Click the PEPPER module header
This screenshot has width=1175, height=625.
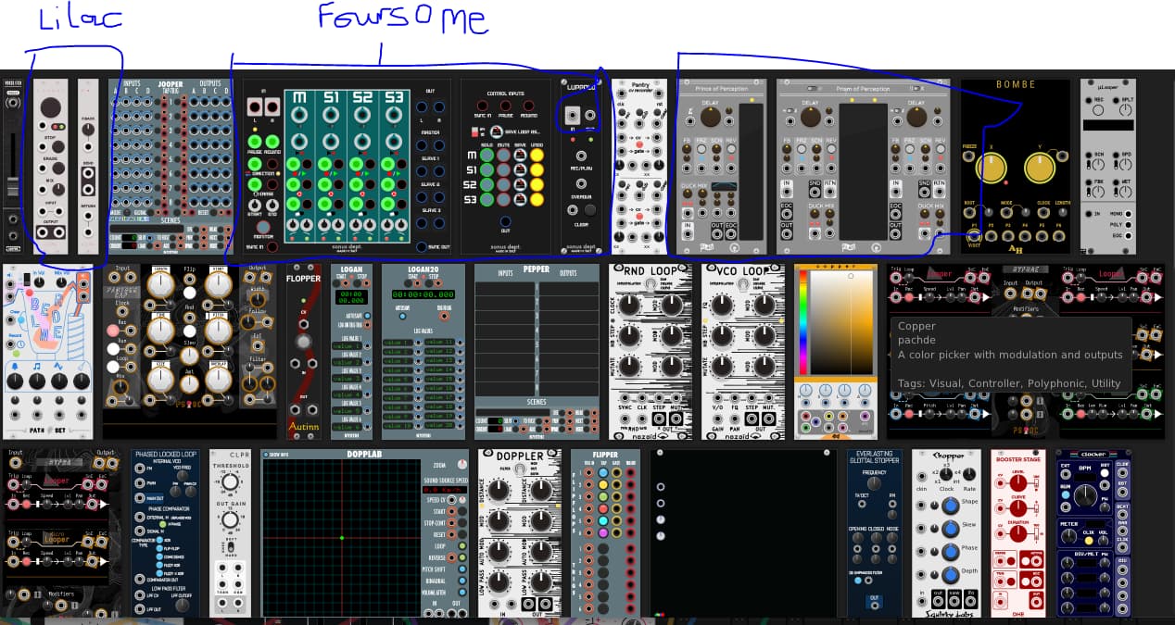pyautogui.click(x=536, y=269)
